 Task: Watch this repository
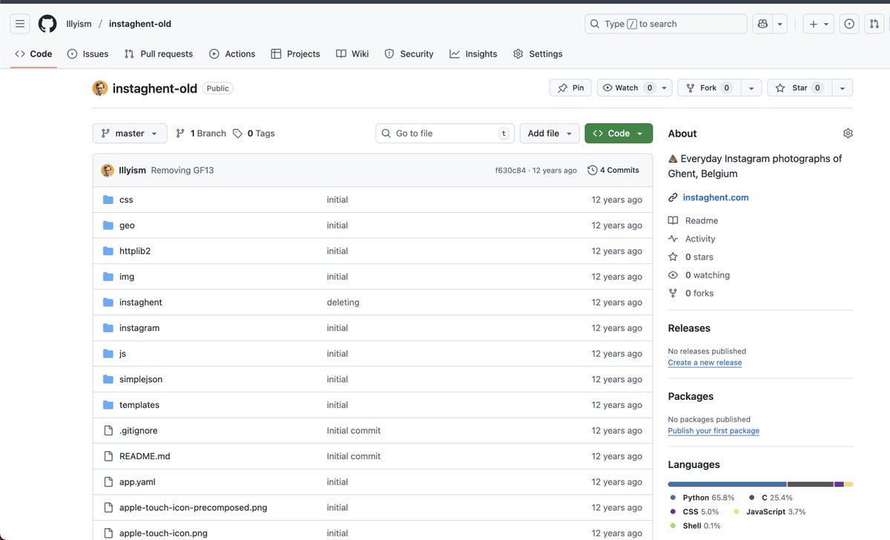[x=627, y=88]
